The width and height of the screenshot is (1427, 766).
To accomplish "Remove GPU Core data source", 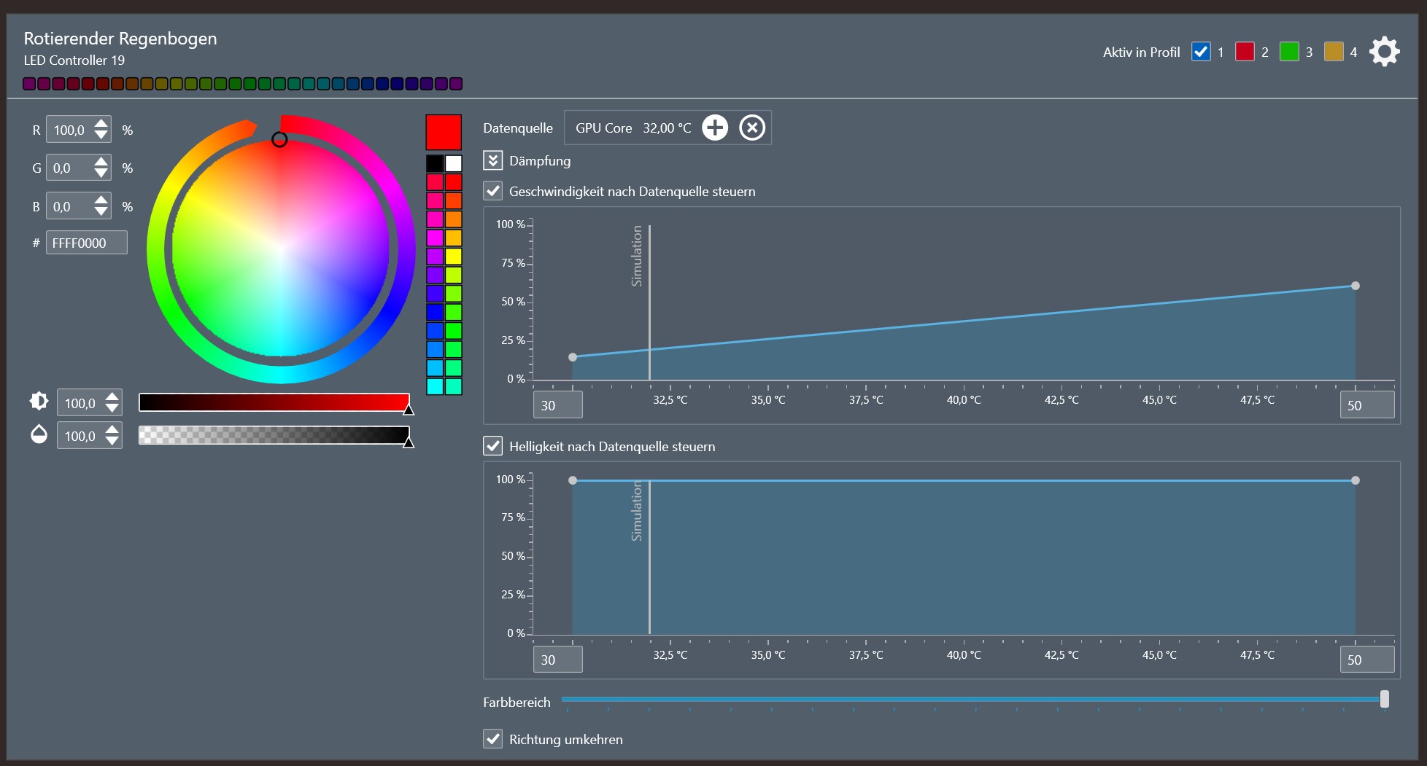I will (x=751, y=128).
